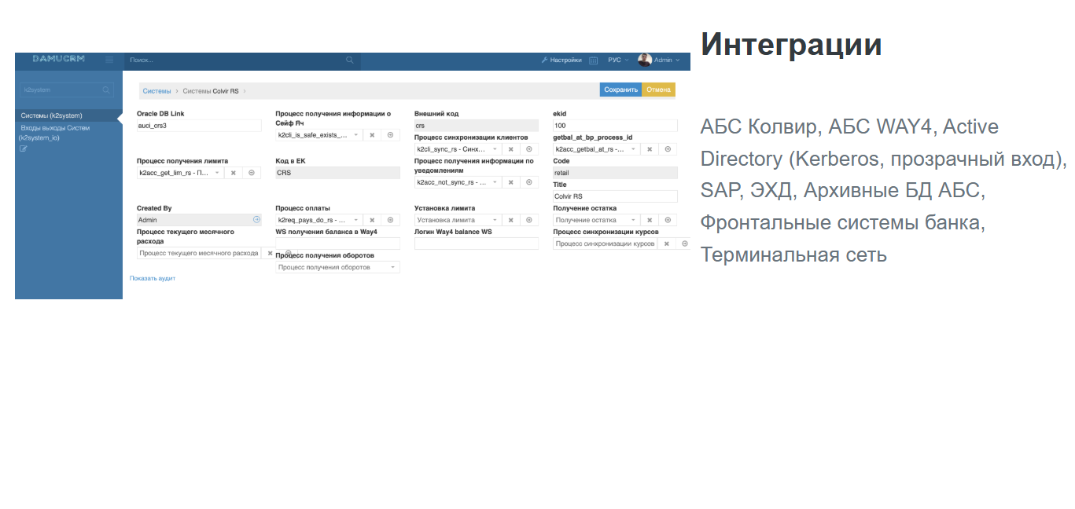Screen dimensions: 1075x509
Task: Click the magnifier icon in top search bar
Action: pos(350,60)
